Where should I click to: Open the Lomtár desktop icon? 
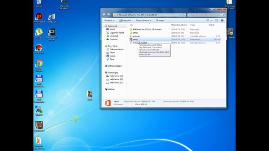pos(39,3)
